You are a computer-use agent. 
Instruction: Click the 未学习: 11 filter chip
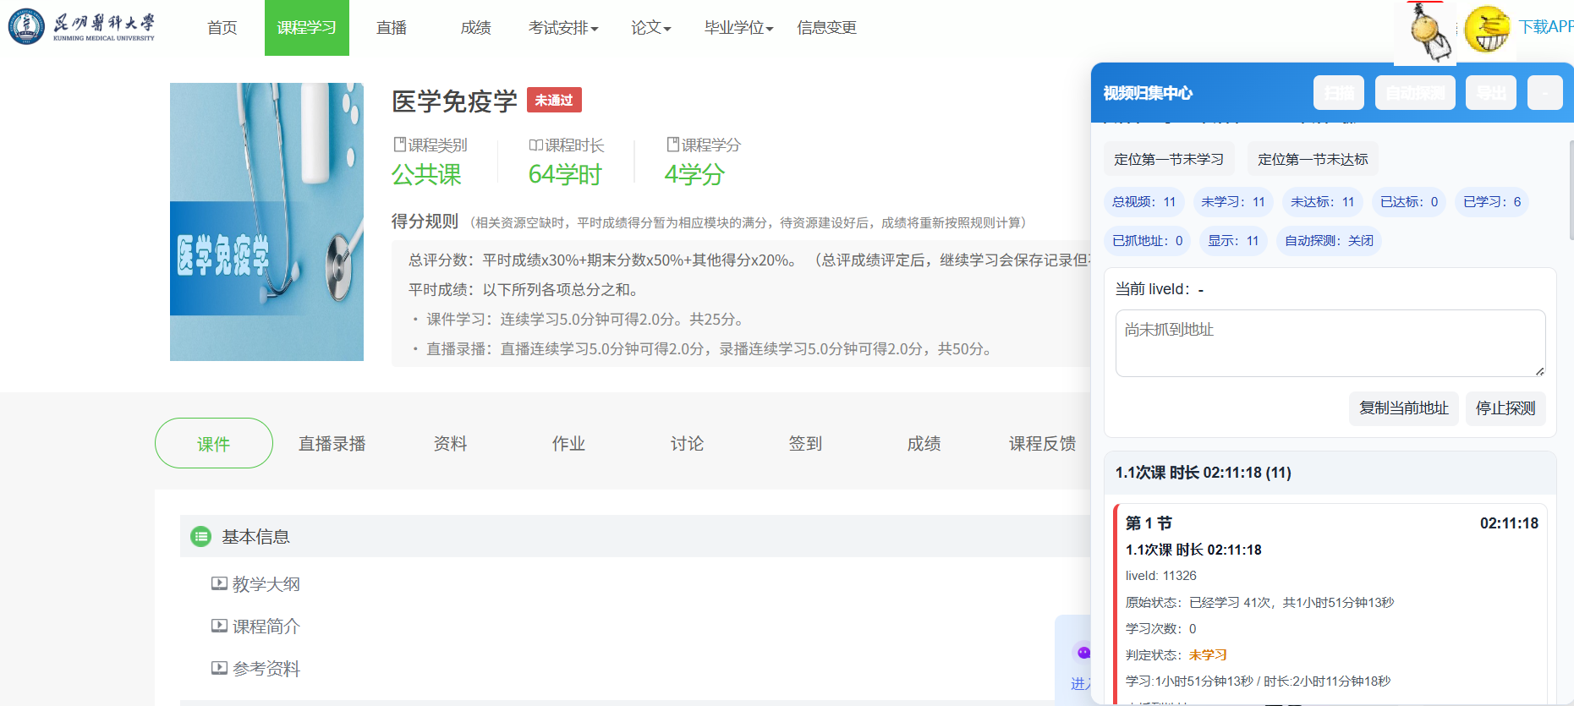tap(1233, 202)
